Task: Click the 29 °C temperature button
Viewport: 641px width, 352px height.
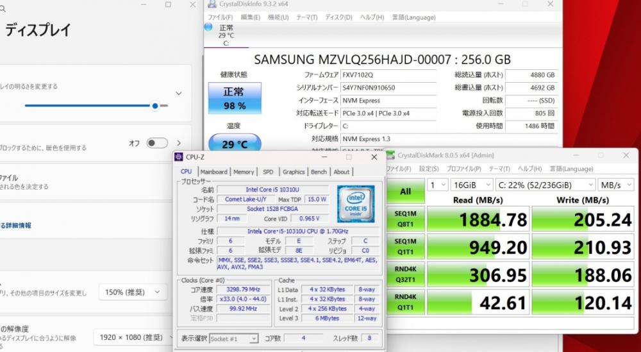Action: [x=235, y=143]
